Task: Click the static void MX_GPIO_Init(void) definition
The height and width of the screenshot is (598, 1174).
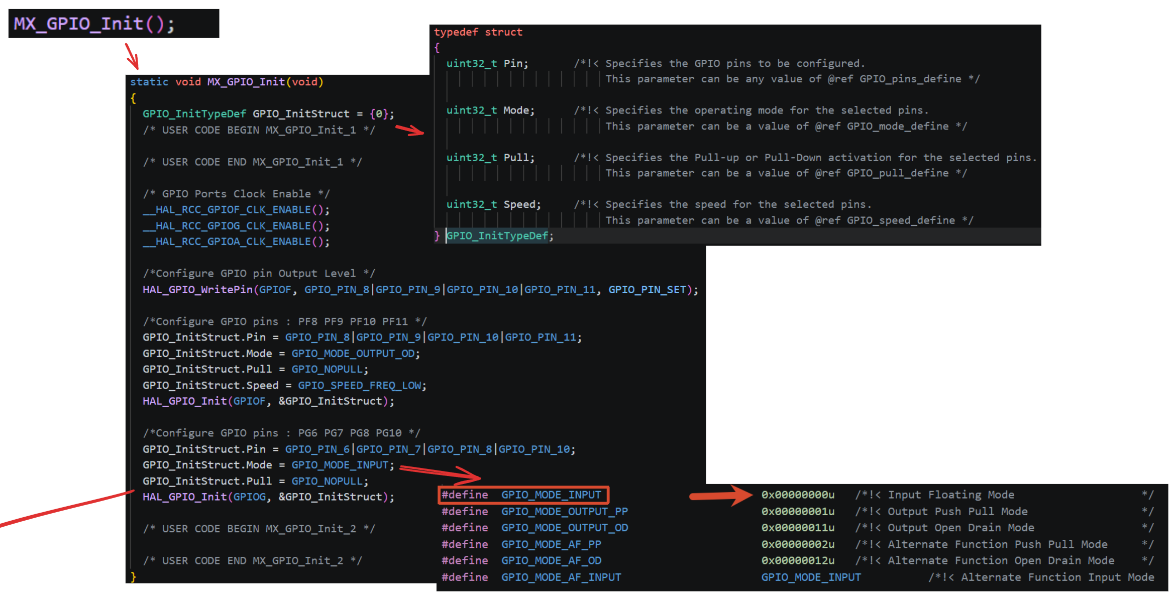Action: click(227, 82)
